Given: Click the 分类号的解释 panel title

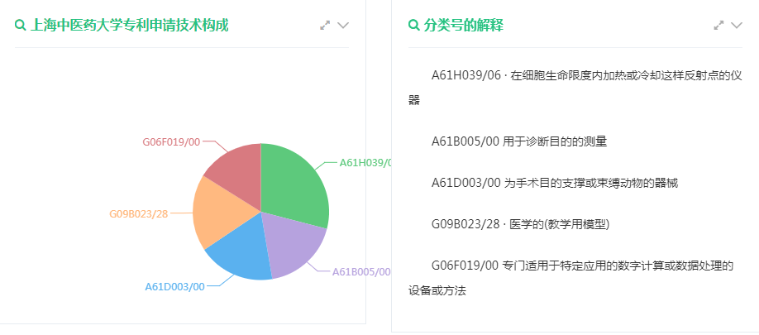Looking at the screenshot, I should [464, 26].
